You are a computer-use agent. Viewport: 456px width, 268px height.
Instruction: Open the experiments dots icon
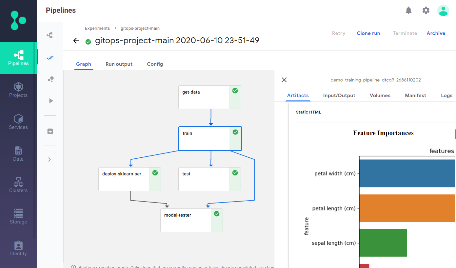(50, 79)
